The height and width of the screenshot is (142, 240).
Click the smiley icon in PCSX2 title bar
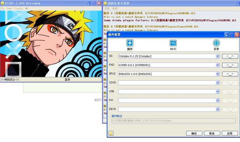pos(2,3)
